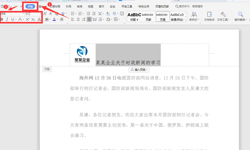Open the 审阅 ribbon tab
The width and height of the screenshot is (250, 150).
click(80, 6)
